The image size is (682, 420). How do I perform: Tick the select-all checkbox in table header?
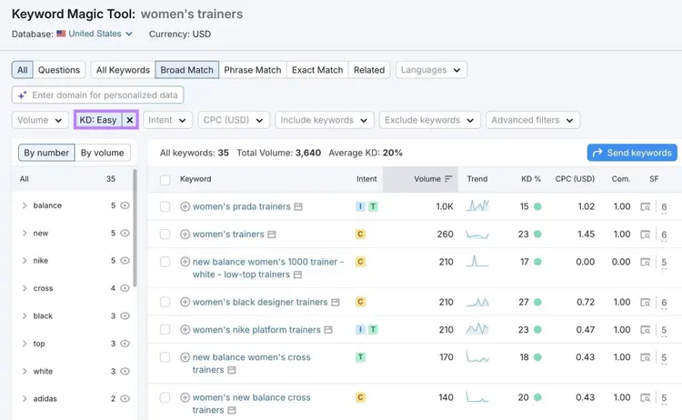click(165, 180)
